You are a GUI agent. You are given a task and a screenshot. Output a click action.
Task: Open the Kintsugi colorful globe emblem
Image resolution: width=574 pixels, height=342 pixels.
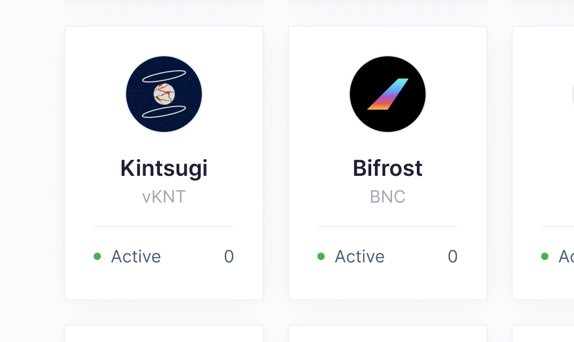tap(164, 94)
